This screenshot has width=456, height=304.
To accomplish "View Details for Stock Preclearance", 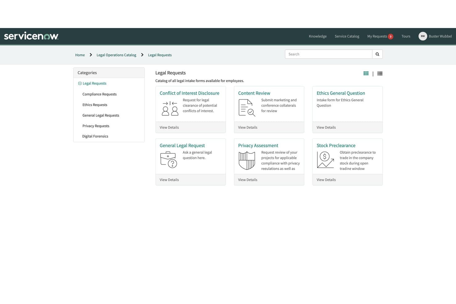I will 326,180.
